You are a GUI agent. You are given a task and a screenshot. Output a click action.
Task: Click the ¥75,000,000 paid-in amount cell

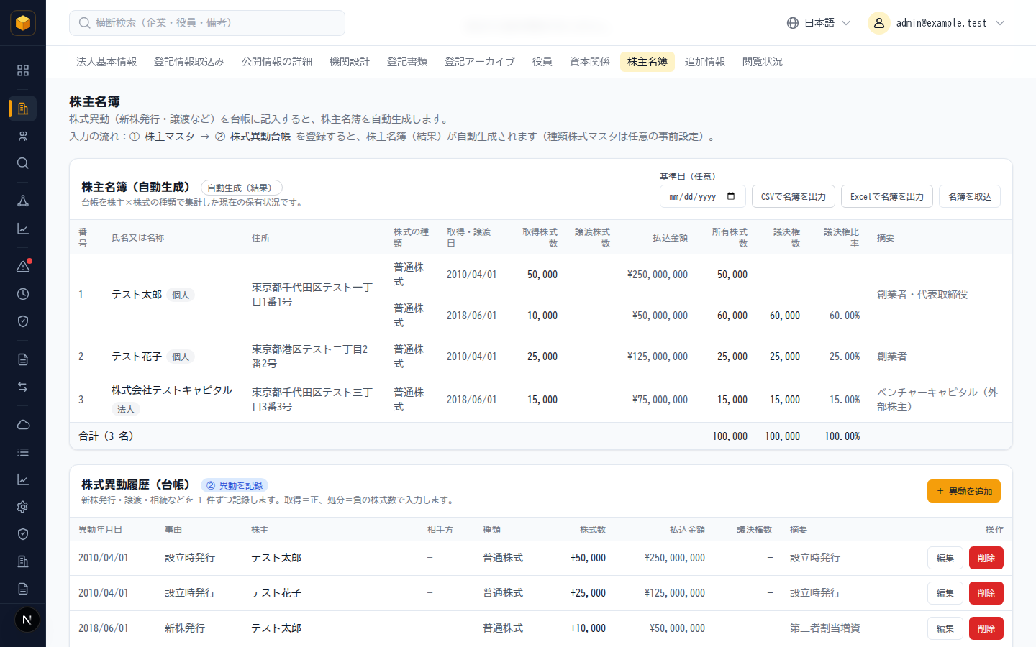(x=660, y=400)
